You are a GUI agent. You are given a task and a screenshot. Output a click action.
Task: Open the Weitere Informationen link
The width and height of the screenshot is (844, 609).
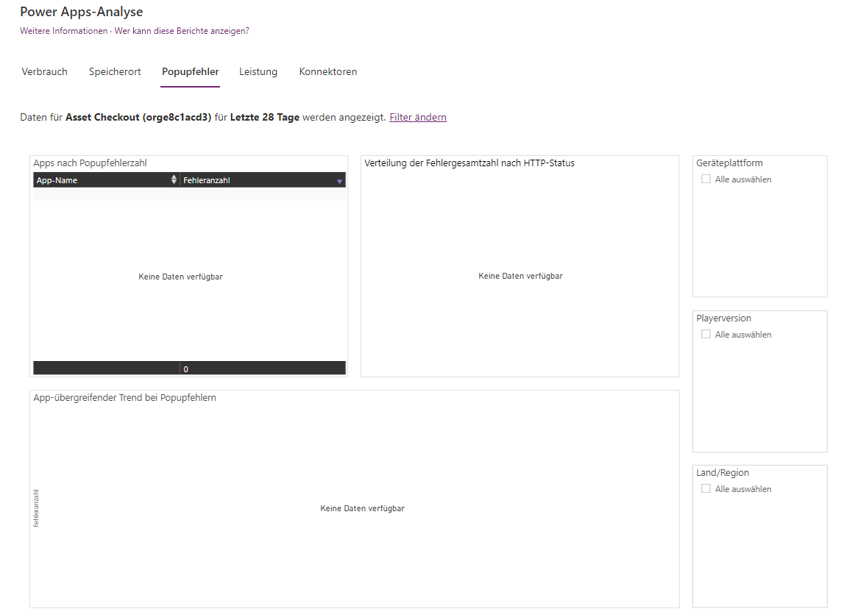point(63,31)
